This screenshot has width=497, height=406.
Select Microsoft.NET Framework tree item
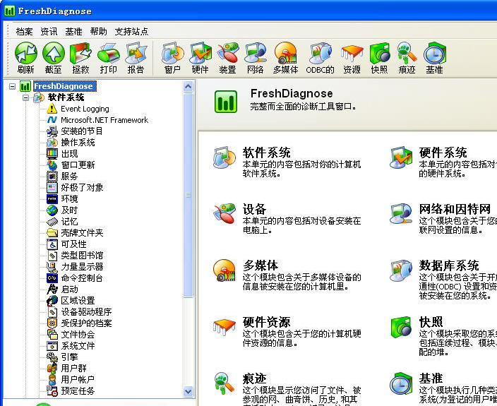pos(104,120)
